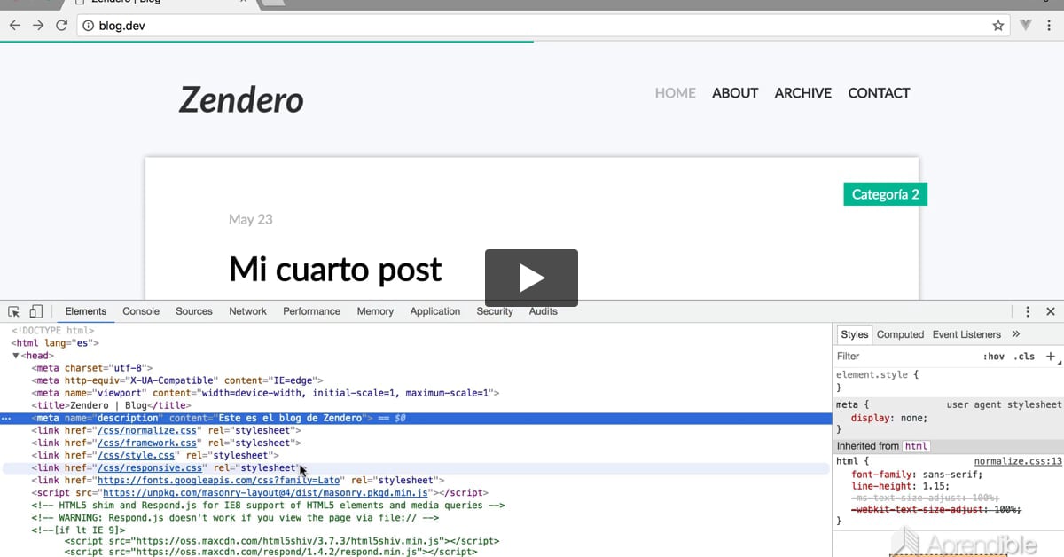
Task: Open the /css/normalize.css link
Action: pyautogui.click(x=146, y=430)
